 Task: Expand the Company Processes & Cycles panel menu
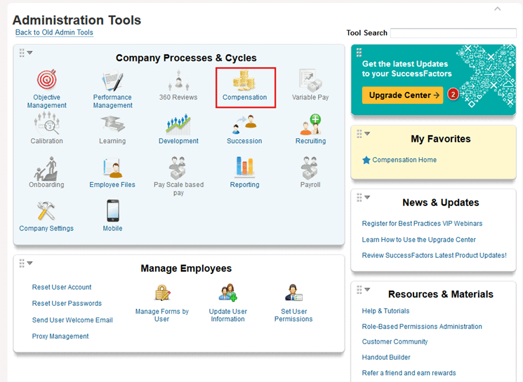coord(30,53)
